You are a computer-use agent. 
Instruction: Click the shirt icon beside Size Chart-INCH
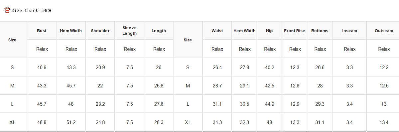click(x=7, y=10)
